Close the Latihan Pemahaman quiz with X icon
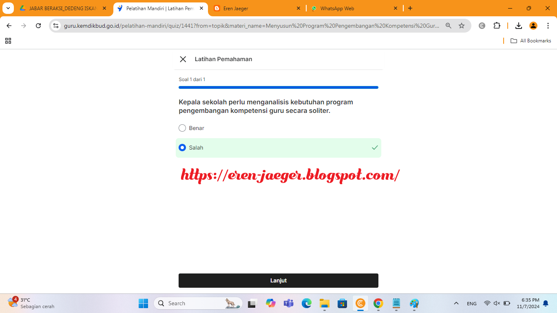The width and height of the screenshot is (557, 313). pyautogui.click(x=183, y=59)
